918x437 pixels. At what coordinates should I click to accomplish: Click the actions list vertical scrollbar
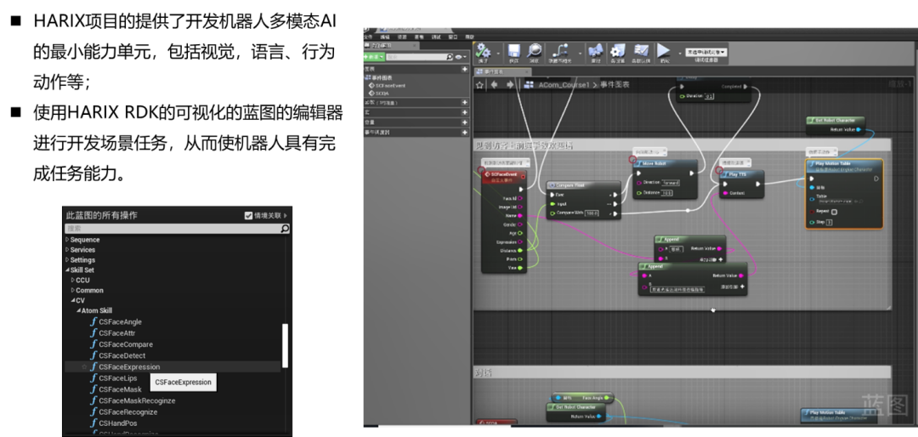pos(285,345)
